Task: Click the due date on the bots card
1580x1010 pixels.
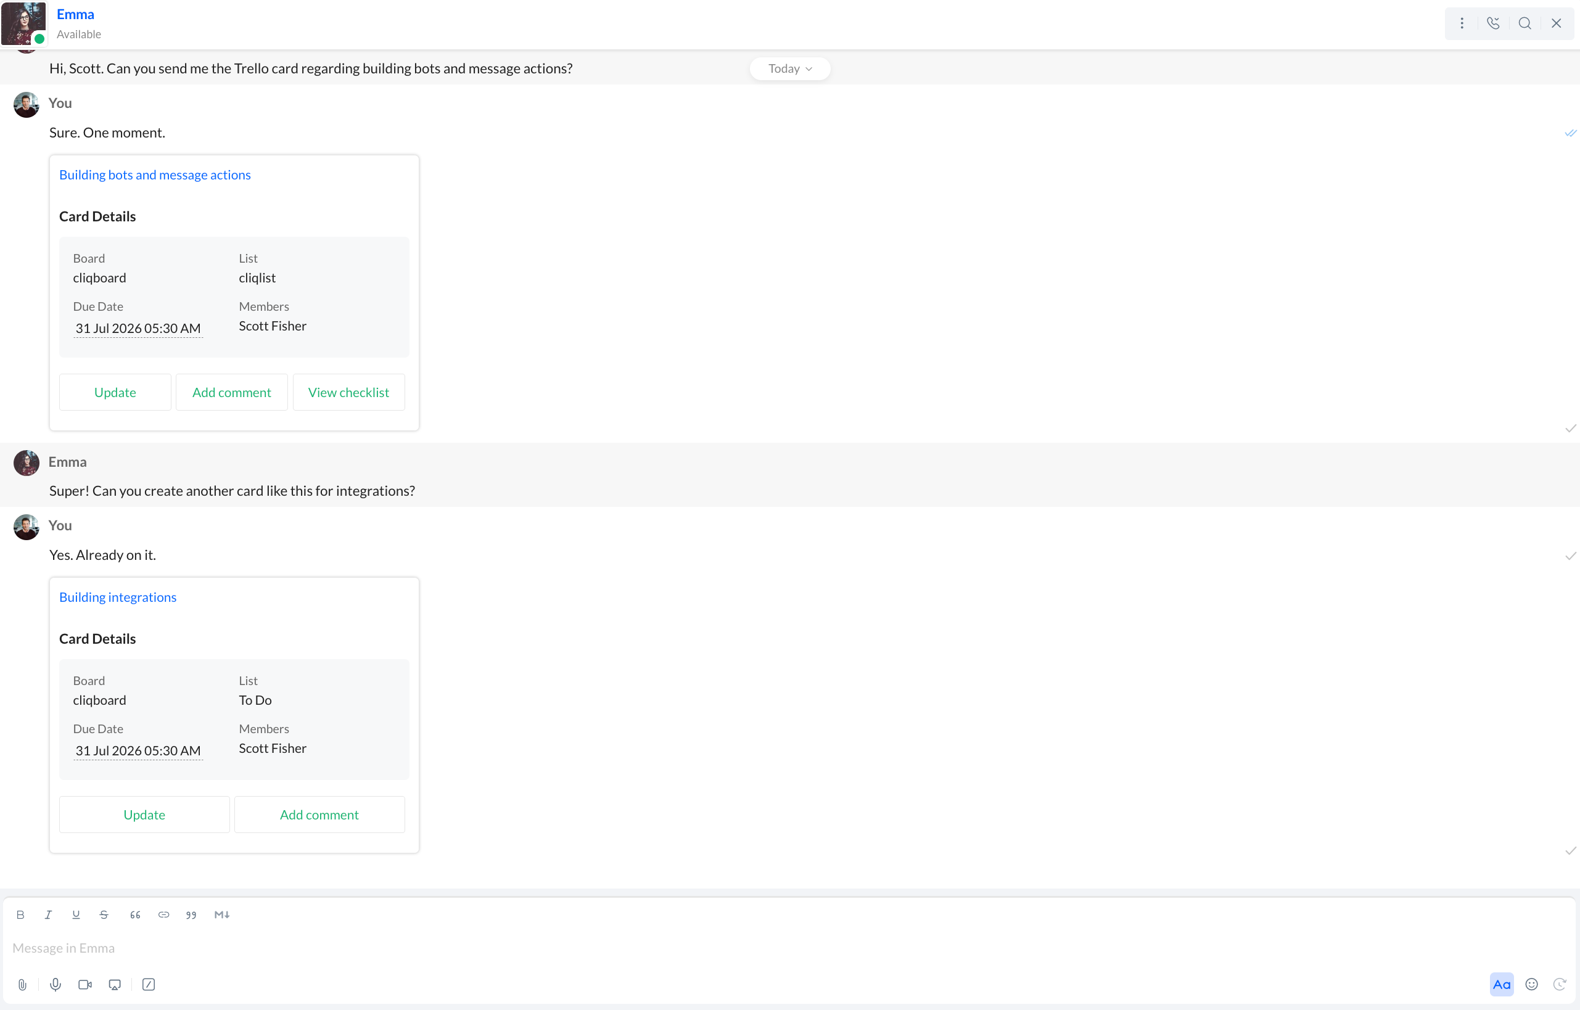Action: click(138, 329)
